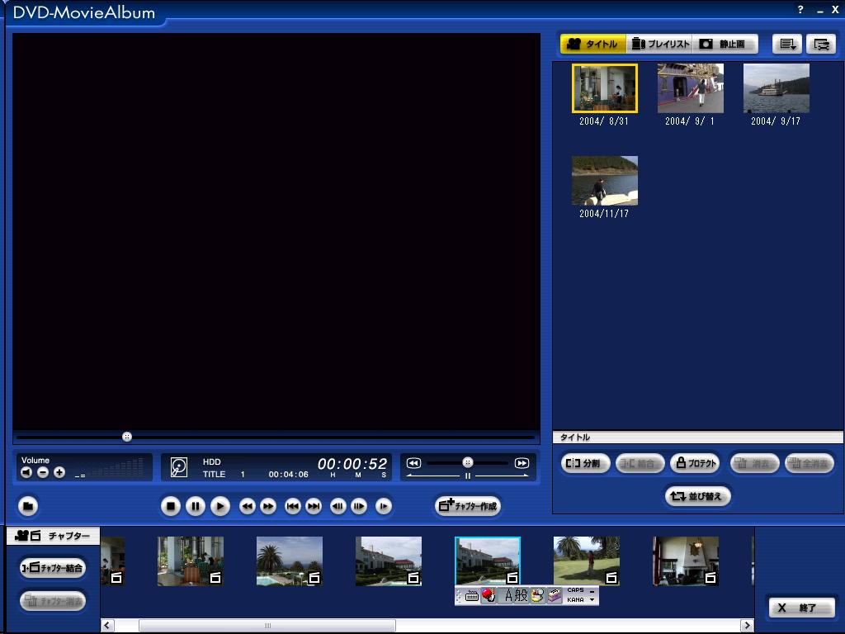Step one frame forward
This screenshot has width=845, height=634.
[359, 506]
